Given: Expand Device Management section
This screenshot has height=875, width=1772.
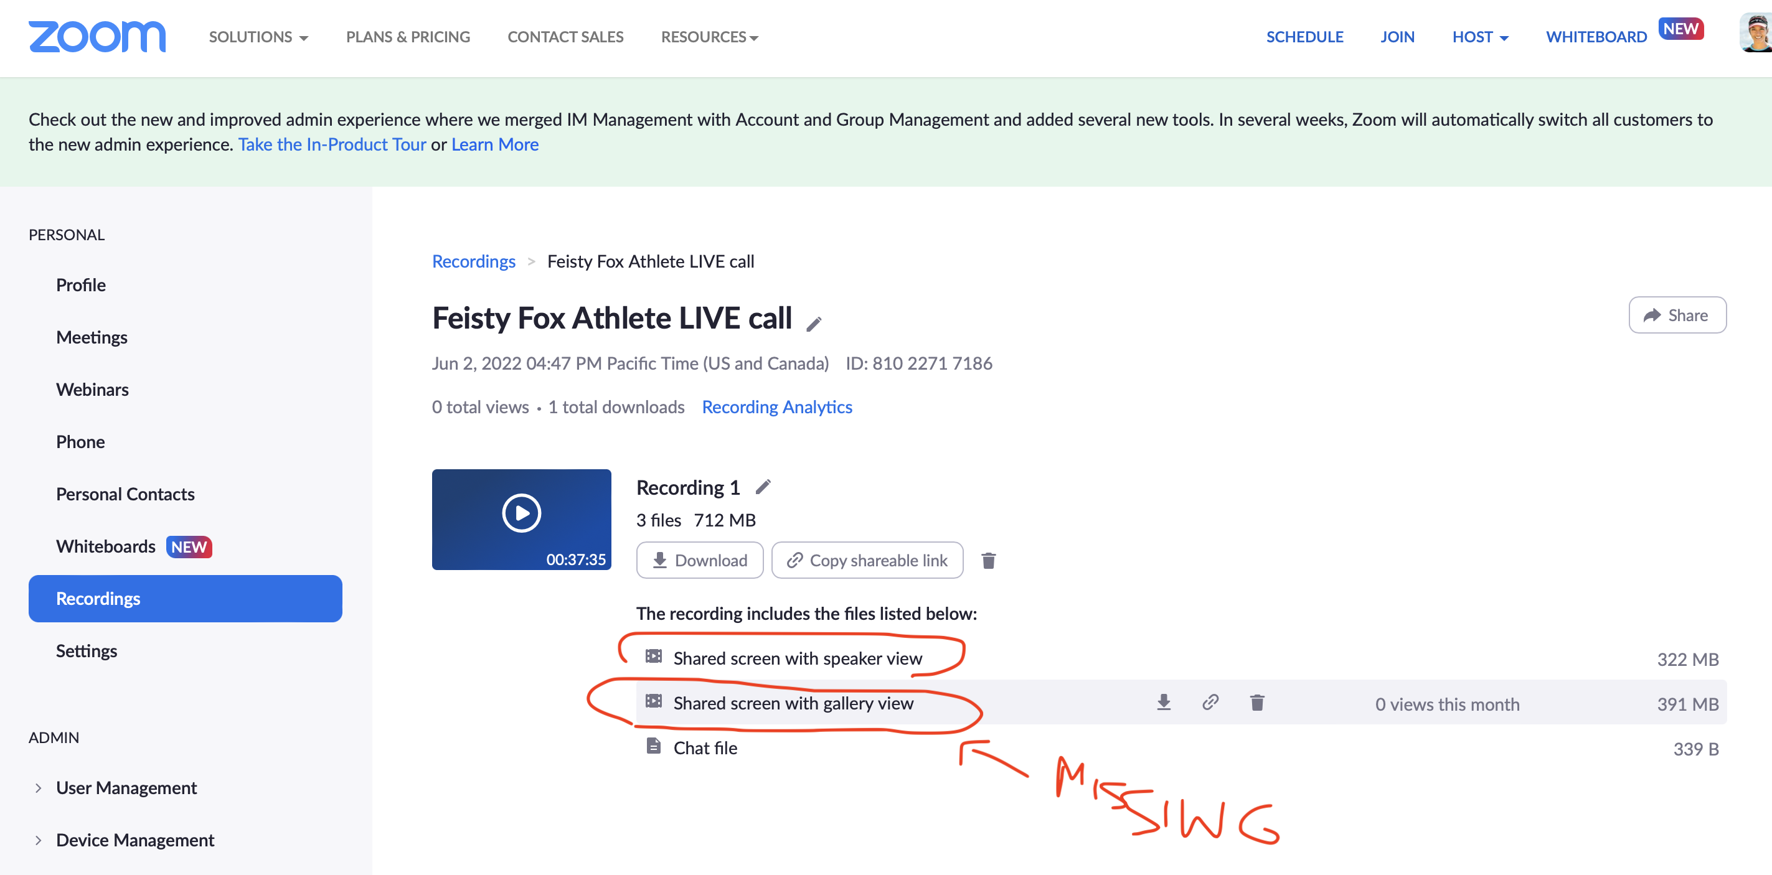Looking at the screenshot, I should 135,840.
